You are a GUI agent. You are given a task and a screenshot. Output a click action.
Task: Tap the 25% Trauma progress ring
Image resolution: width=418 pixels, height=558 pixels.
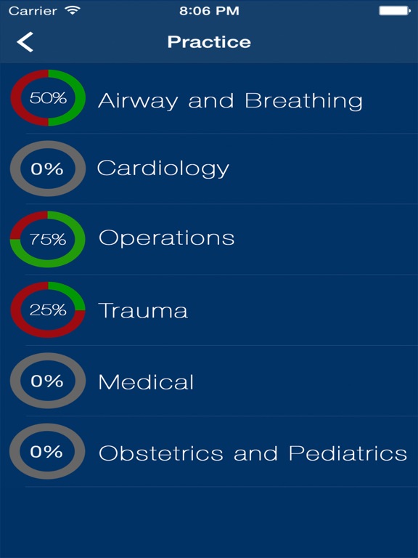click(48, 310)
